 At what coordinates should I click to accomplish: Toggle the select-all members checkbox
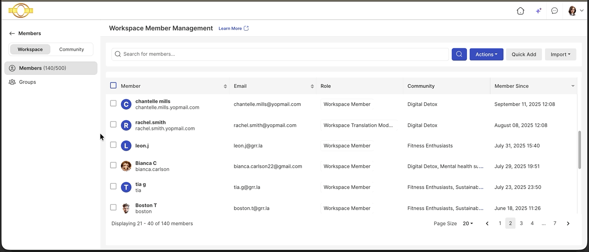coord(113,85)
